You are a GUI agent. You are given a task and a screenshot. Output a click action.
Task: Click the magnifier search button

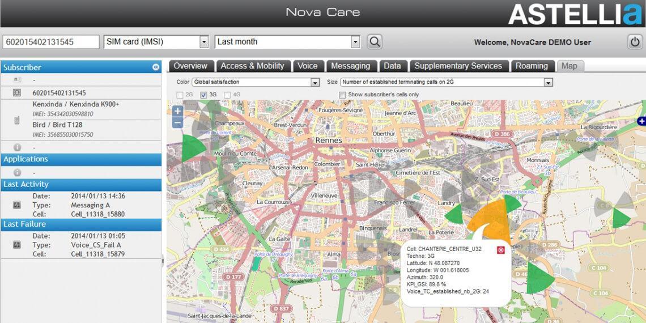375,41
